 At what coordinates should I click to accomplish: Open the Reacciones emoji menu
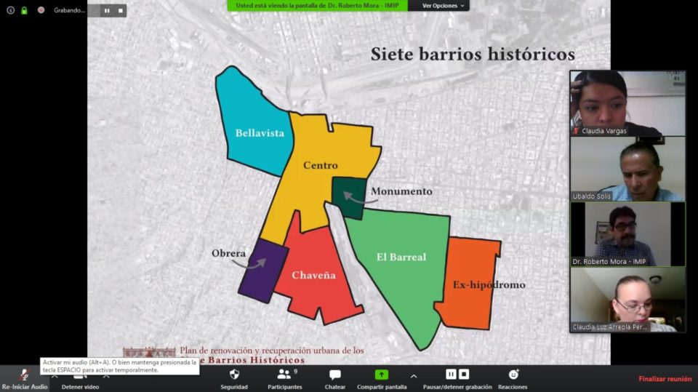[x=513, y=375]
